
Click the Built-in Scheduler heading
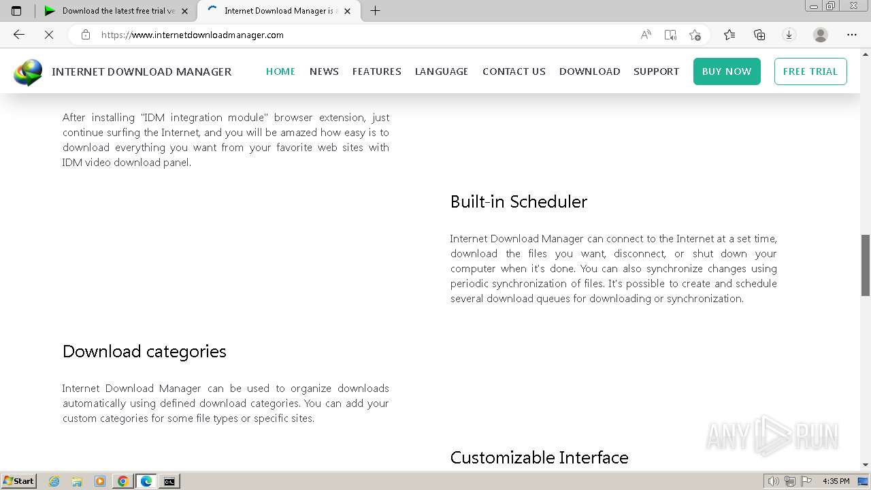tap(519, 201)
